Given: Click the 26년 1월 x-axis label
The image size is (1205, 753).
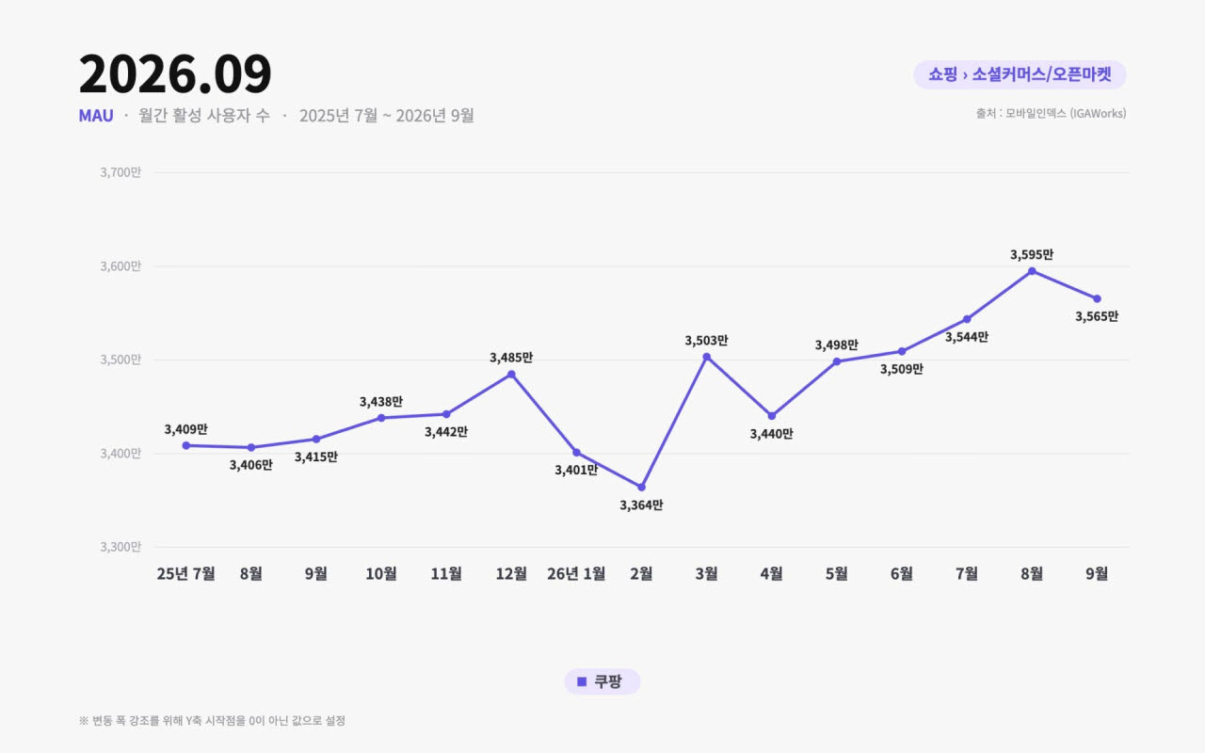Looking at the screenshot, I should click(x=576, y=573).
